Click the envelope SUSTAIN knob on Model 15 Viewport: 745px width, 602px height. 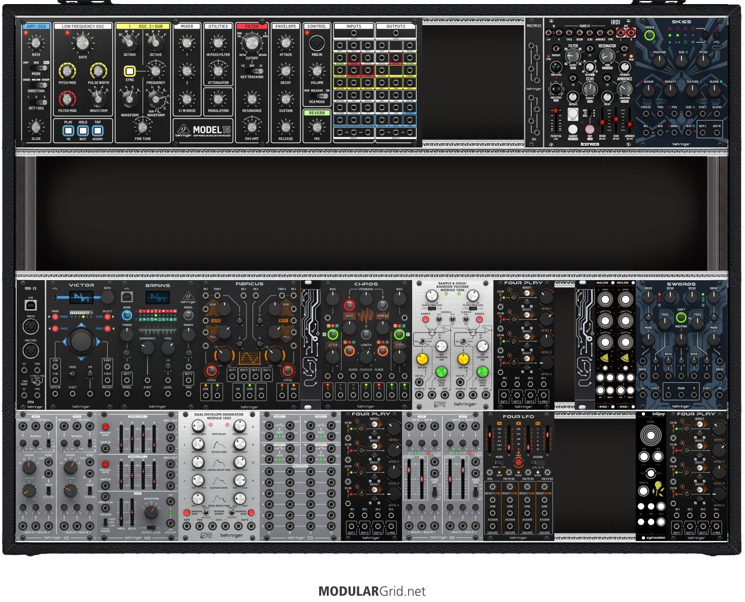(286, 100)
